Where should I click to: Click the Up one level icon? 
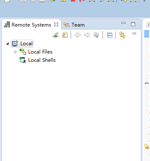pos(96,35)
